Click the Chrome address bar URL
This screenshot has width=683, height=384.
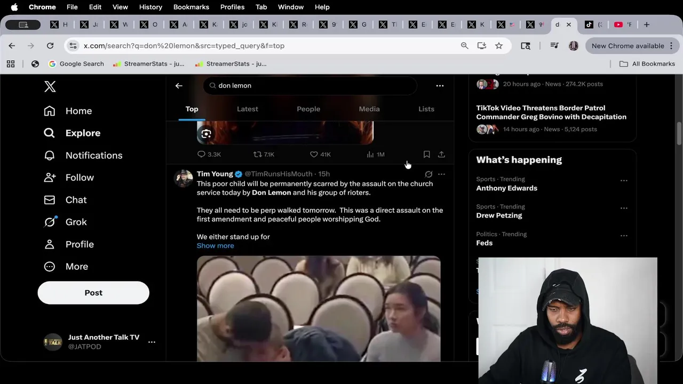(184, 46)
